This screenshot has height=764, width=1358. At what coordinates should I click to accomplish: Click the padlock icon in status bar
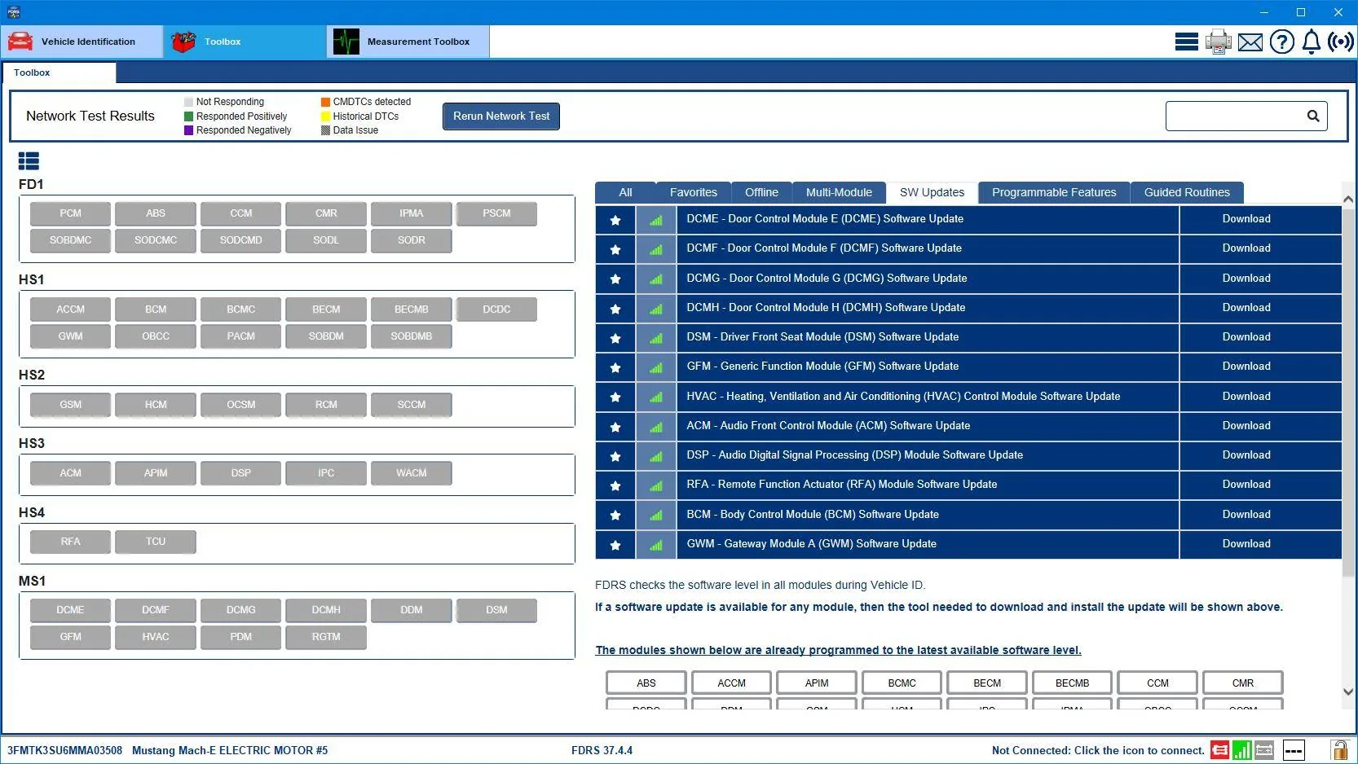click(x=1338, y=750)
